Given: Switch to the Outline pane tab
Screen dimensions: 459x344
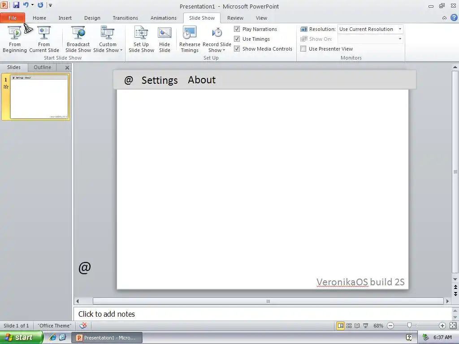Looking at the screenshot, I should pos(42,67).
